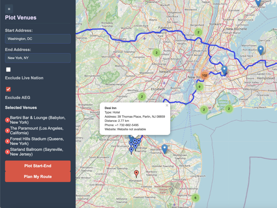Click the Plot Venues title

click(x=21, y=17)
